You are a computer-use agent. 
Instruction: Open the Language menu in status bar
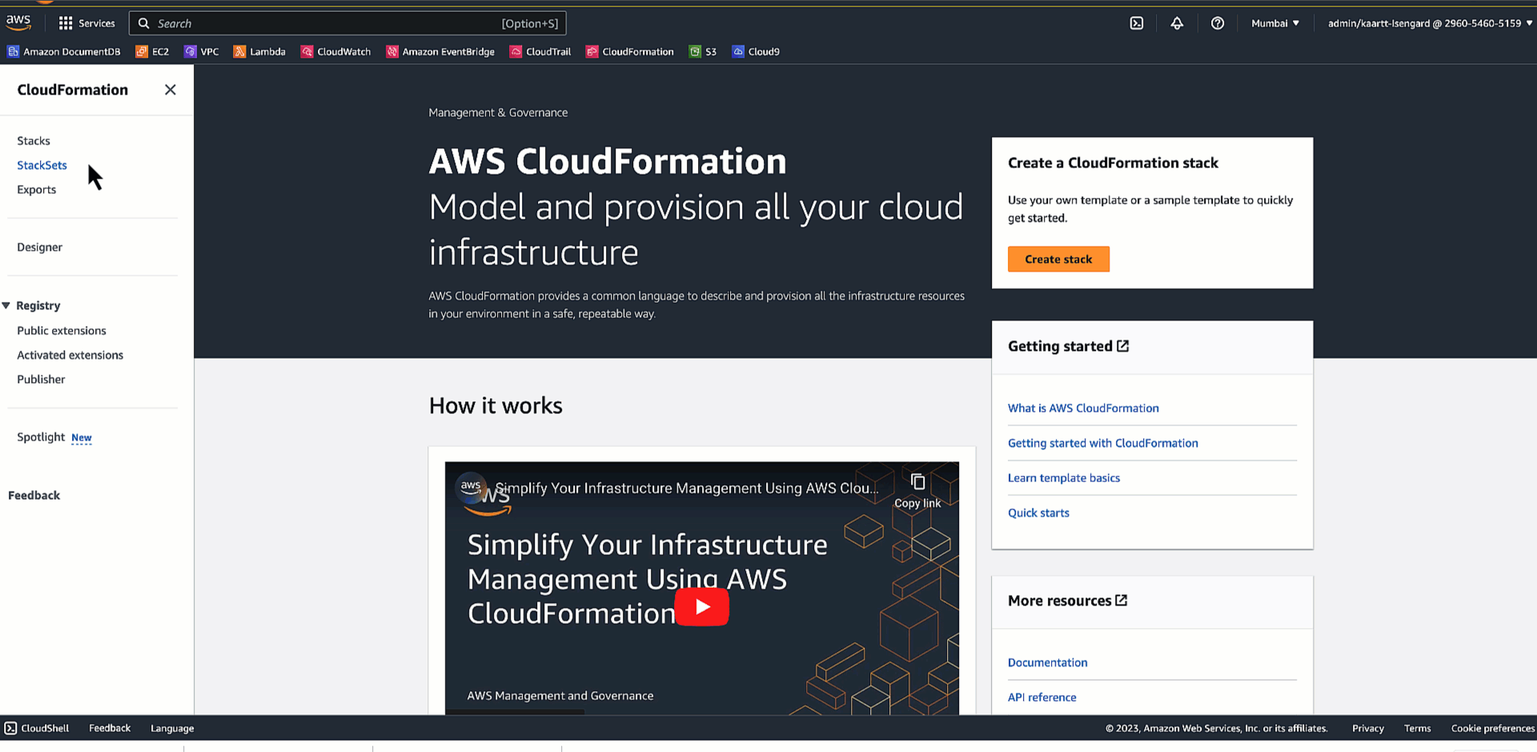(171, 728)
